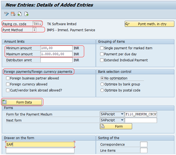176x155 pixels.
Task: Open Pymt meth. in ctry button
Action: pyautogui.click(x=149, y=24)
